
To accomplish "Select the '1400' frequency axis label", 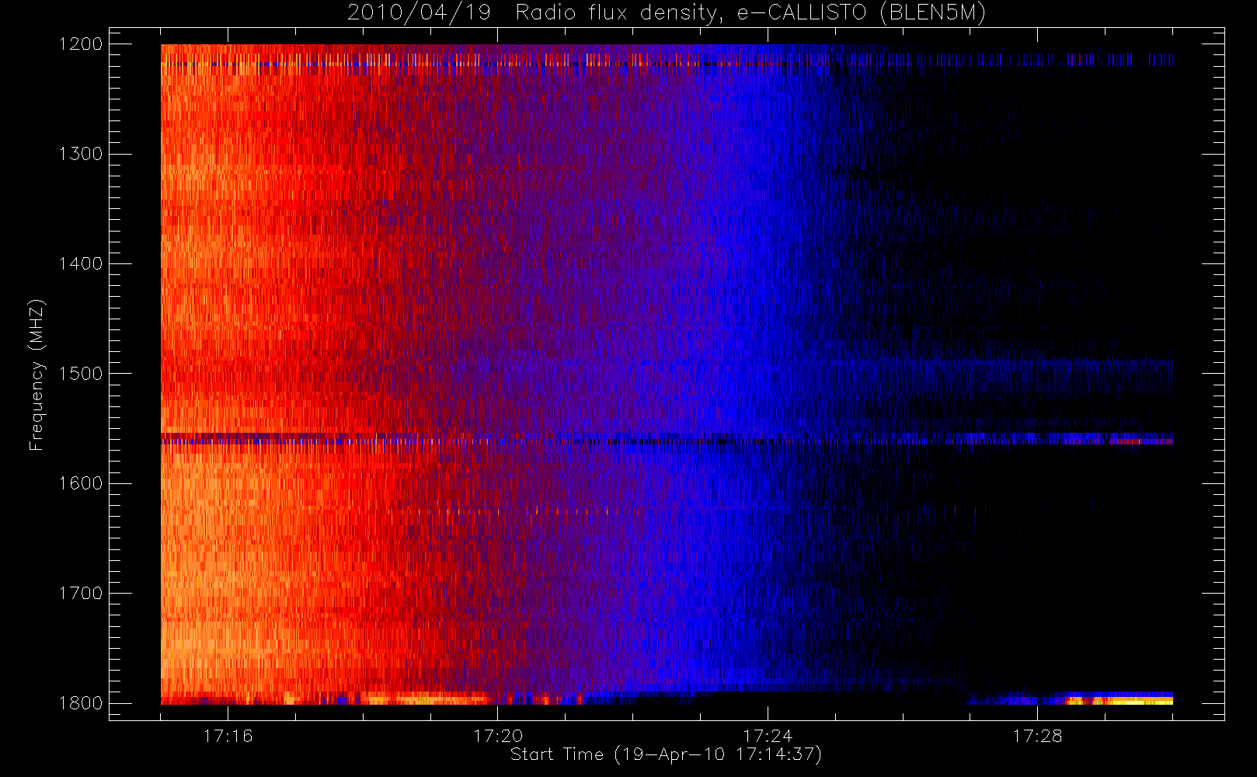I will [81, 263].
